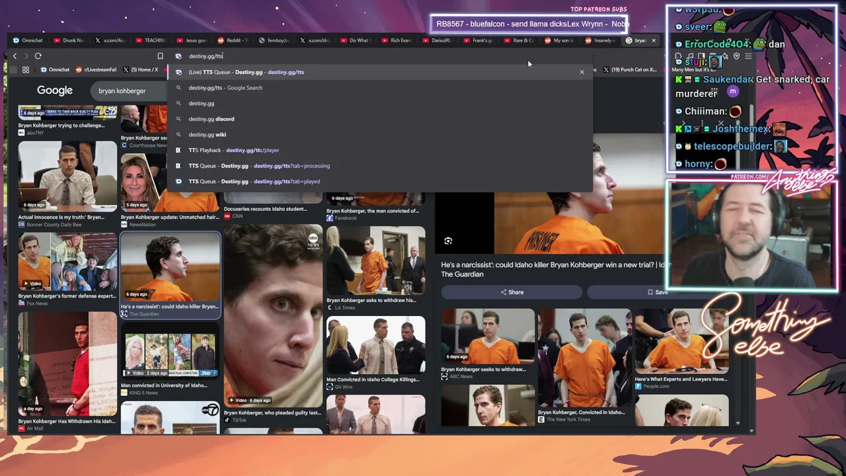Open the LA Times withdraw thumbnail
This screenshot has height=476, width=846.
point(375,260)
